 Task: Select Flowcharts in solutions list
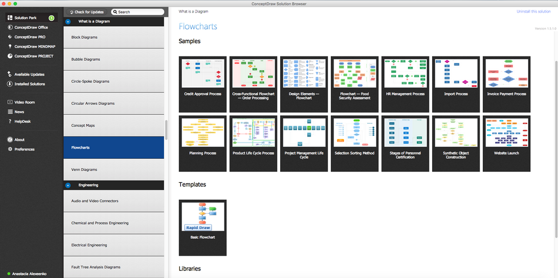click(x=114, y=147)
